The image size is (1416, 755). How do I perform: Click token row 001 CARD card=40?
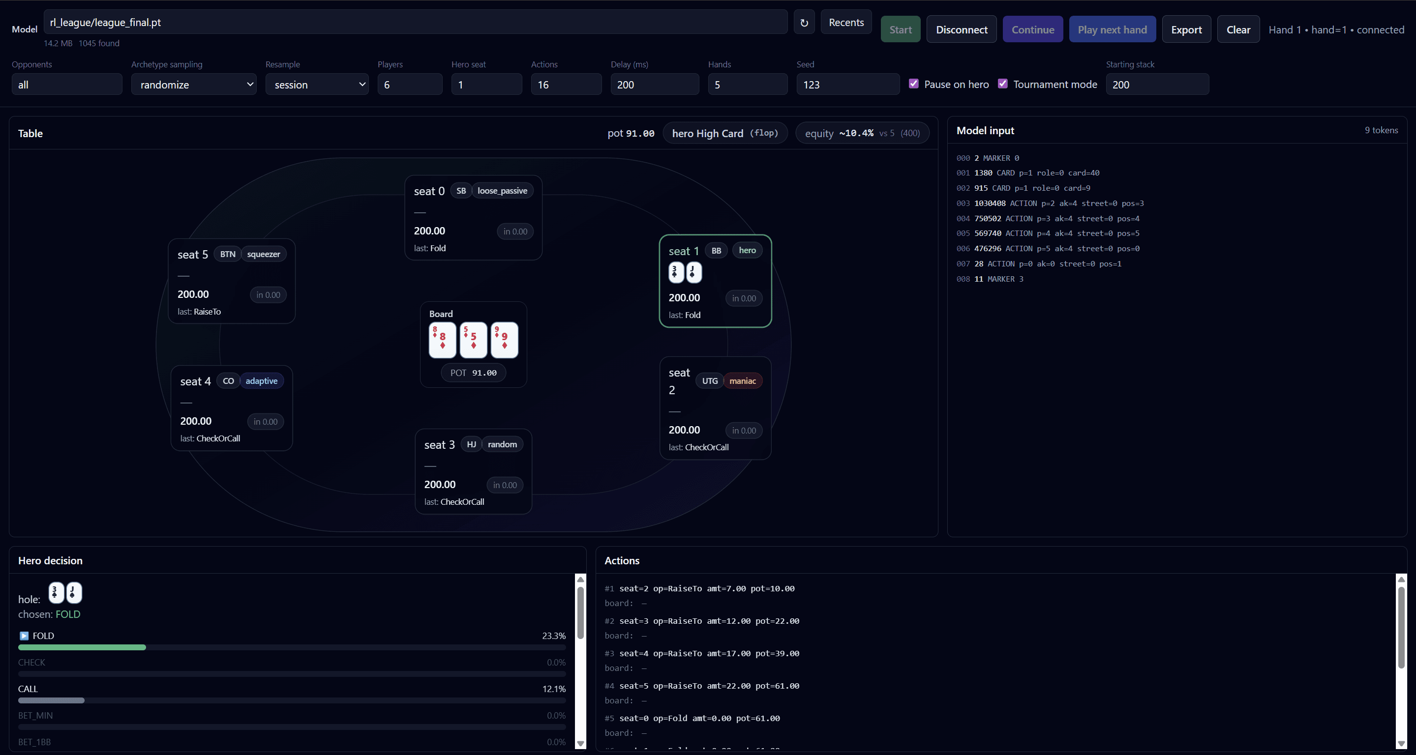1028,173
